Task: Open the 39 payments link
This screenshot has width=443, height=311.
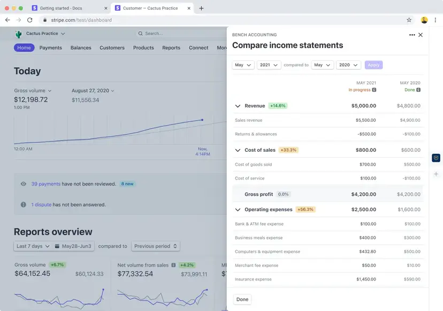Action: click(45, 184)
